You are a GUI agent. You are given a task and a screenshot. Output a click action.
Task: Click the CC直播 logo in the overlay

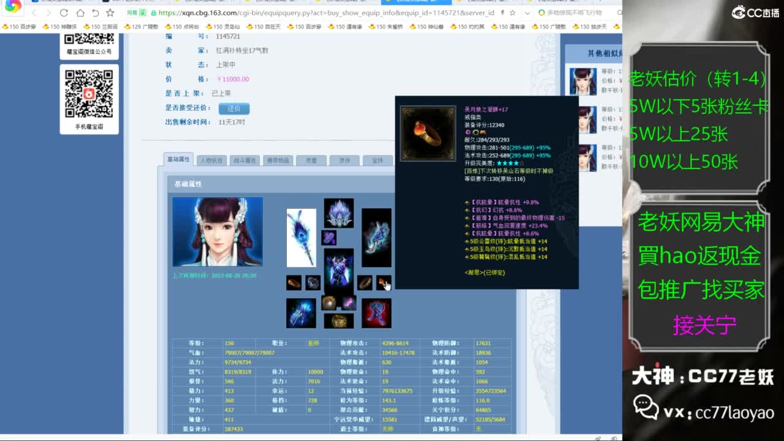[755, 12]
